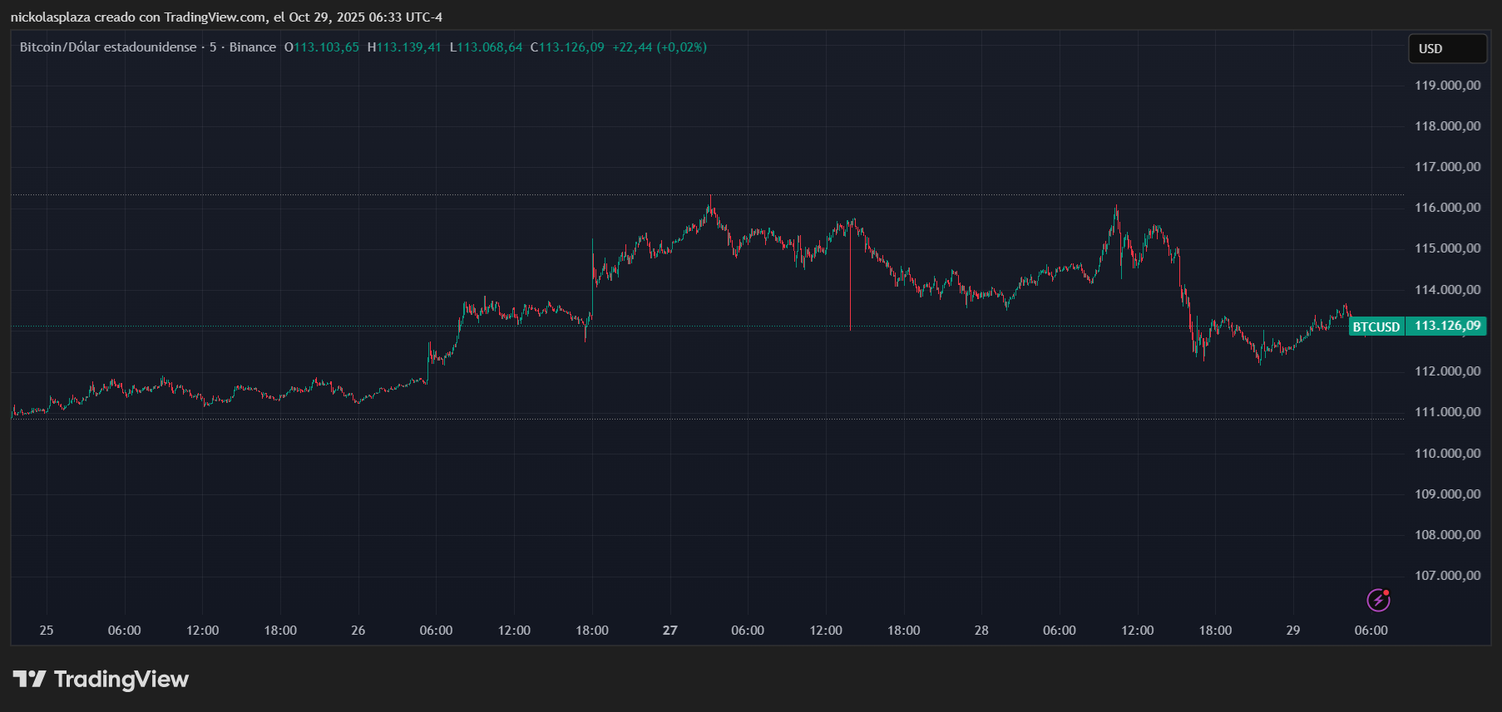Click the 25 date on time axis
Image resolution: width=1502 pixels, height=712 pixels.
47,631
